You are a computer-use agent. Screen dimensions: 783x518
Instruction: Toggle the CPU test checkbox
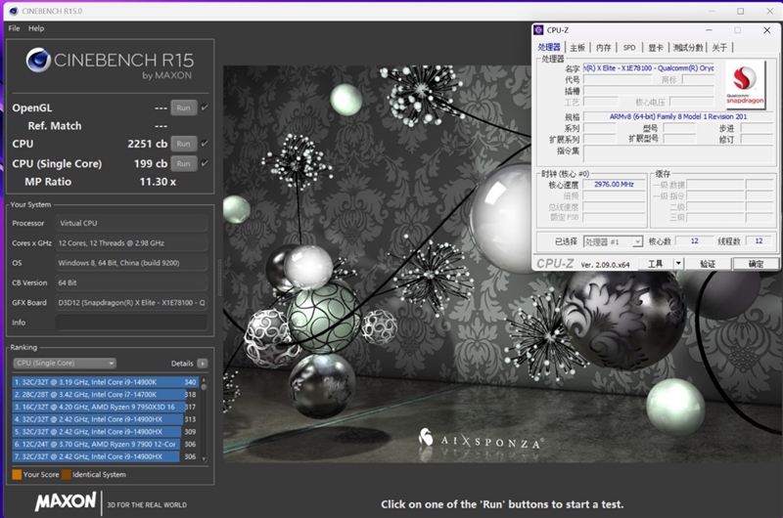(x=205, y=144)
